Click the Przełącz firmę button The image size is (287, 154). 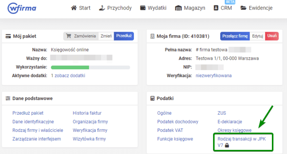(235, 36)
